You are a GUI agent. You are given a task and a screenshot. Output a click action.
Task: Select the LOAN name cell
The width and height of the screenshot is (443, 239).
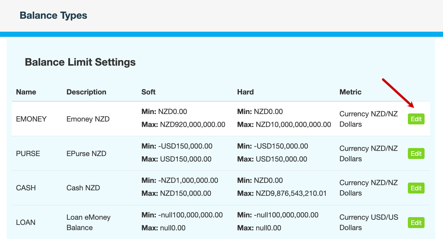[x=26, y=222]
